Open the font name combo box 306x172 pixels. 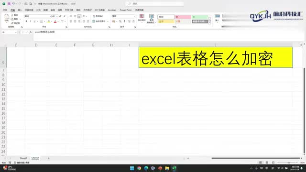pos(37,16)
